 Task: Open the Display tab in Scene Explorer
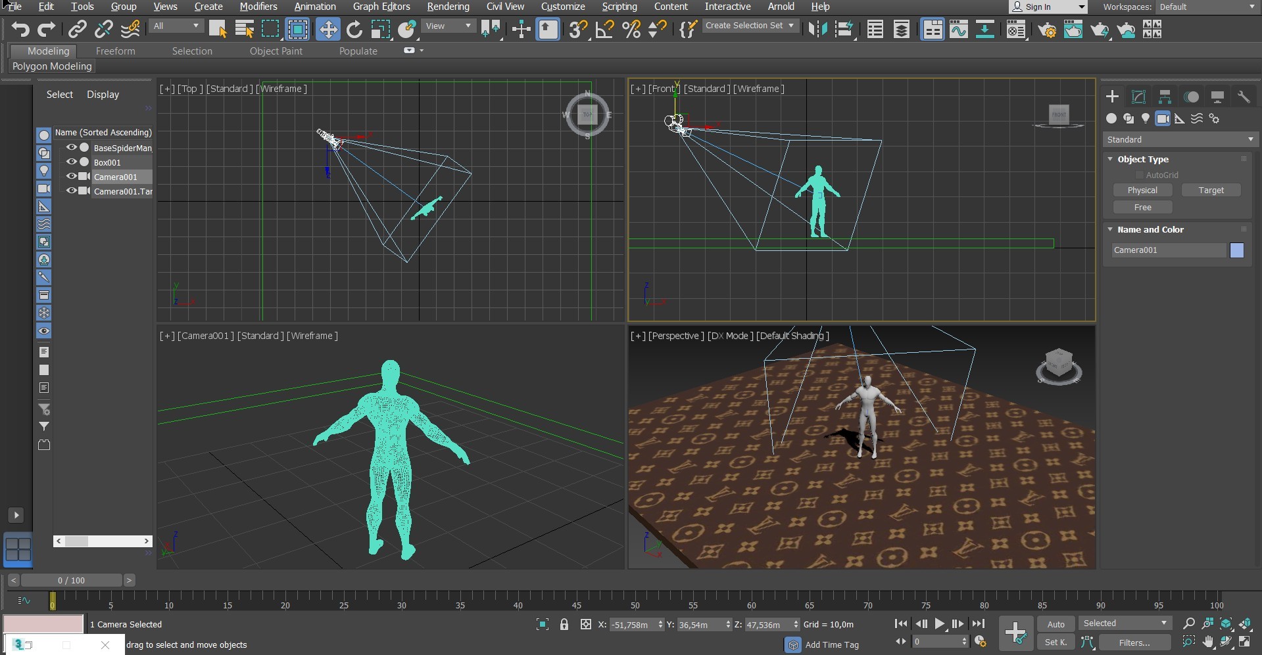tap(103, 95)
